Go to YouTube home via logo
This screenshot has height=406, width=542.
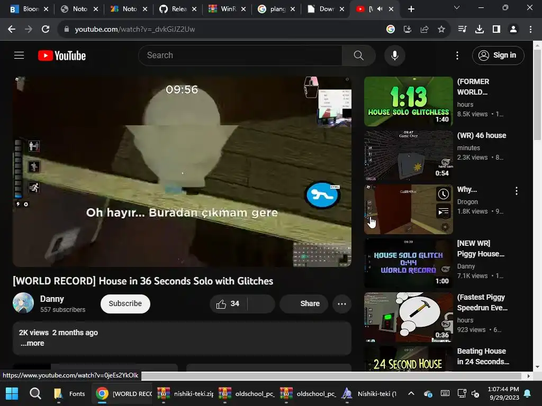click(x=62, y=56)
